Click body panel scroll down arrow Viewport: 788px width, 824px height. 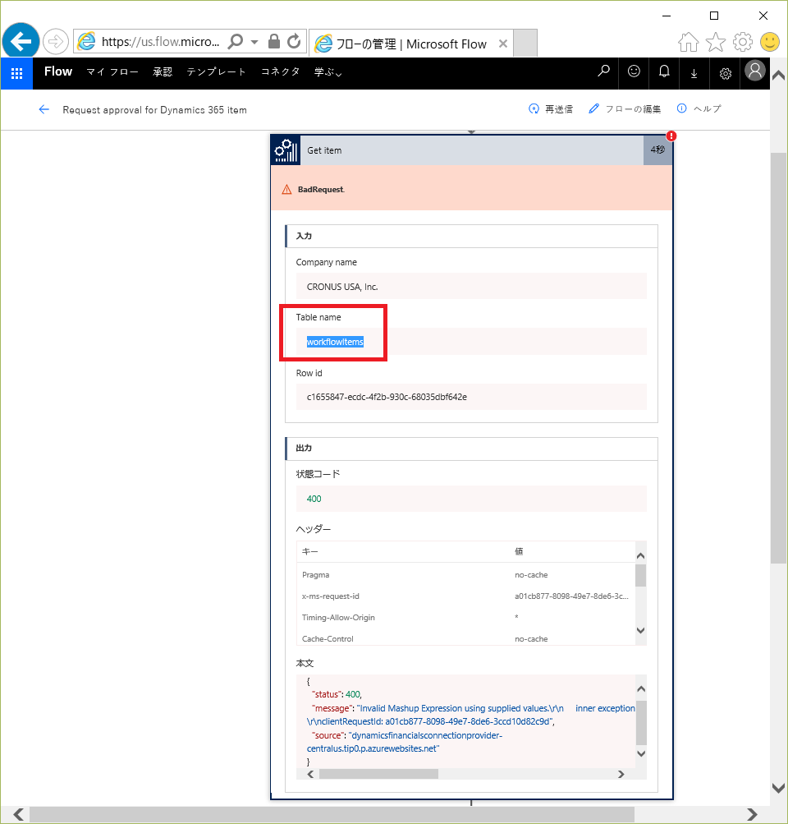[x=641, y=753]
